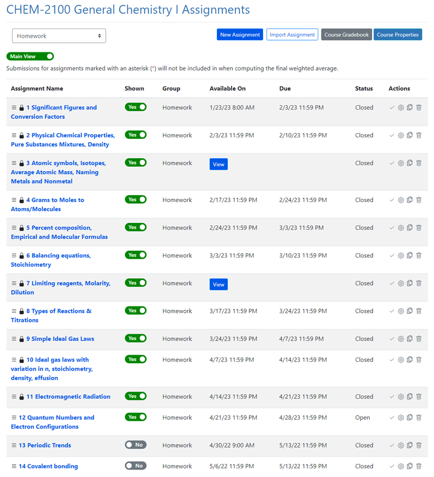Open settings gear for assignment 4 Grams to Moles
Image resolution: width=434 pixels, height=477 pixels.
coord(401,200)
